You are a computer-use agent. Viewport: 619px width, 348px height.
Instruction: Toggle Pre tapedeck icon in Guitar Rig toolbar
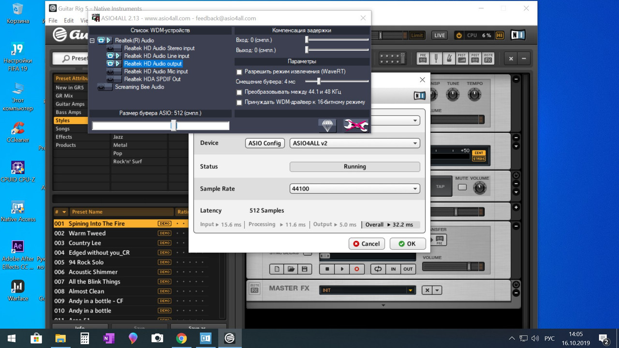[423, 58]
